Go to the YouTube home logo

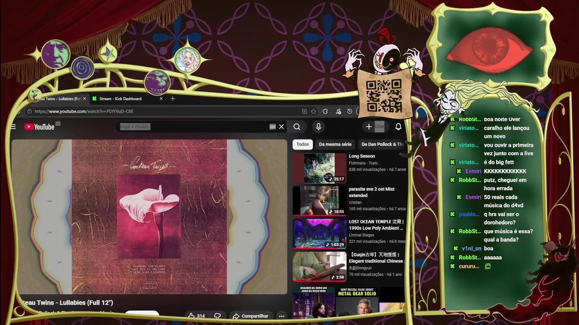39,127
